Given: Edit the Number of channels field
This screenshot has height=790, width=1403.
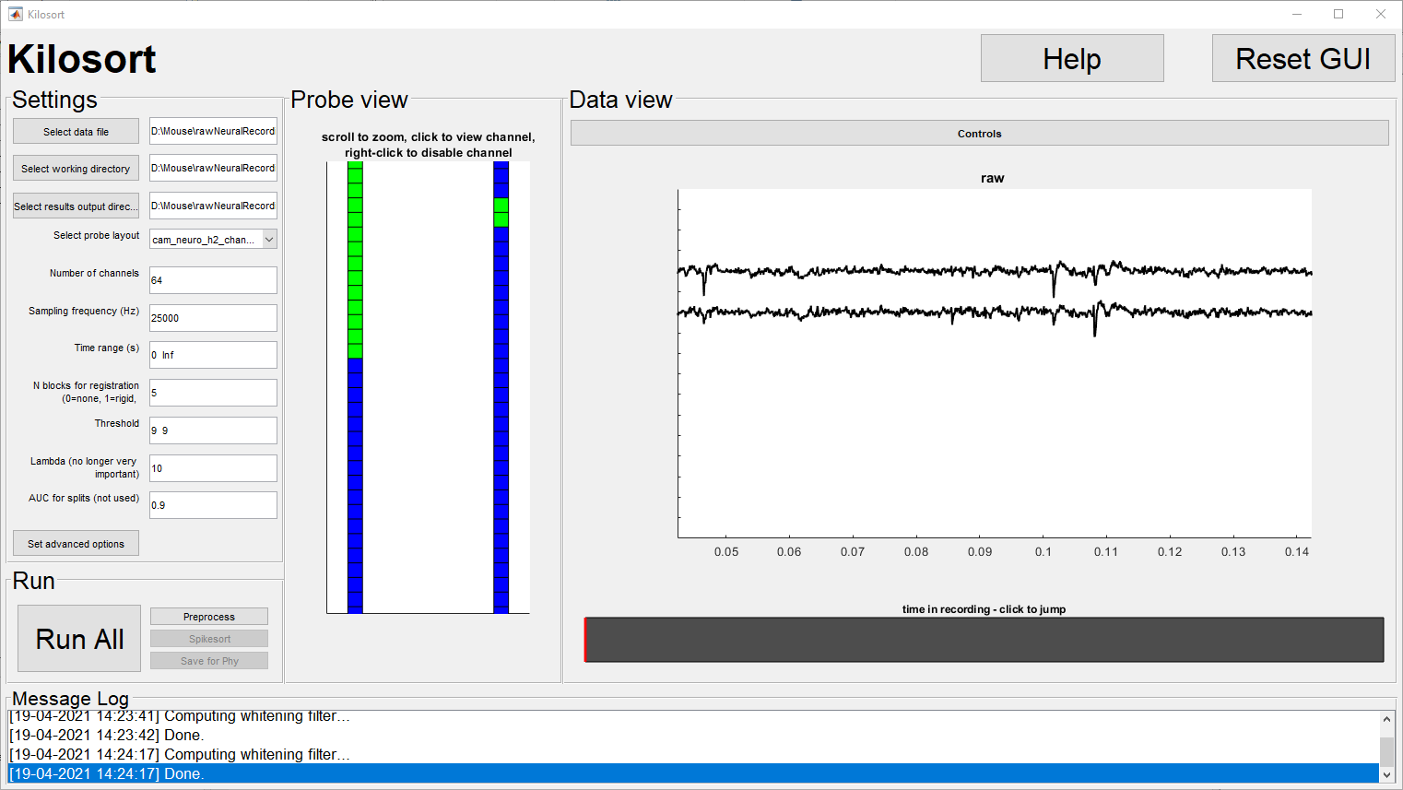Looking at the screenshot, I should [213, 280].
